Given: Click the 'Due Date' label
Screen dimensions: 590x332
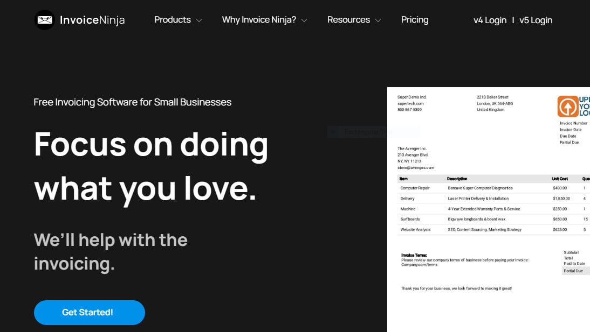Looking at the screenshot, I should (568, 136).
